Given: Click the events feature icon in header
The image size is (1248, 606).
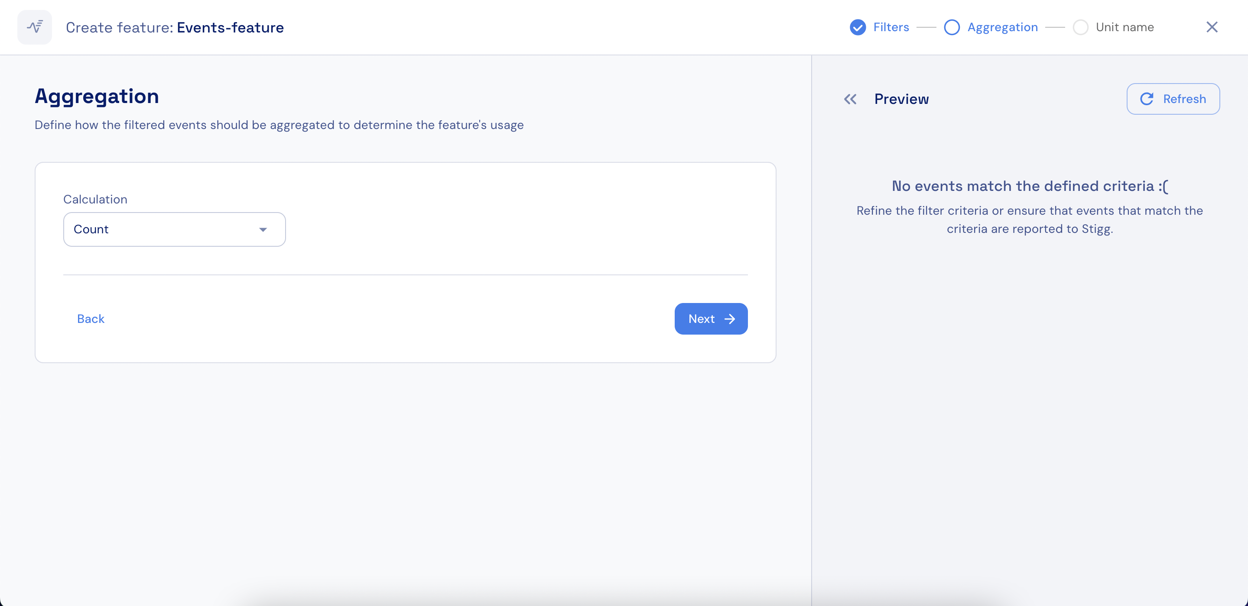Looking at the screenshot, I should (34, 27).
